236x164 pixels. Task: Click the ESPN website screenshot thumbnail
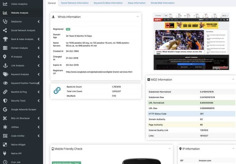[191, 41]
